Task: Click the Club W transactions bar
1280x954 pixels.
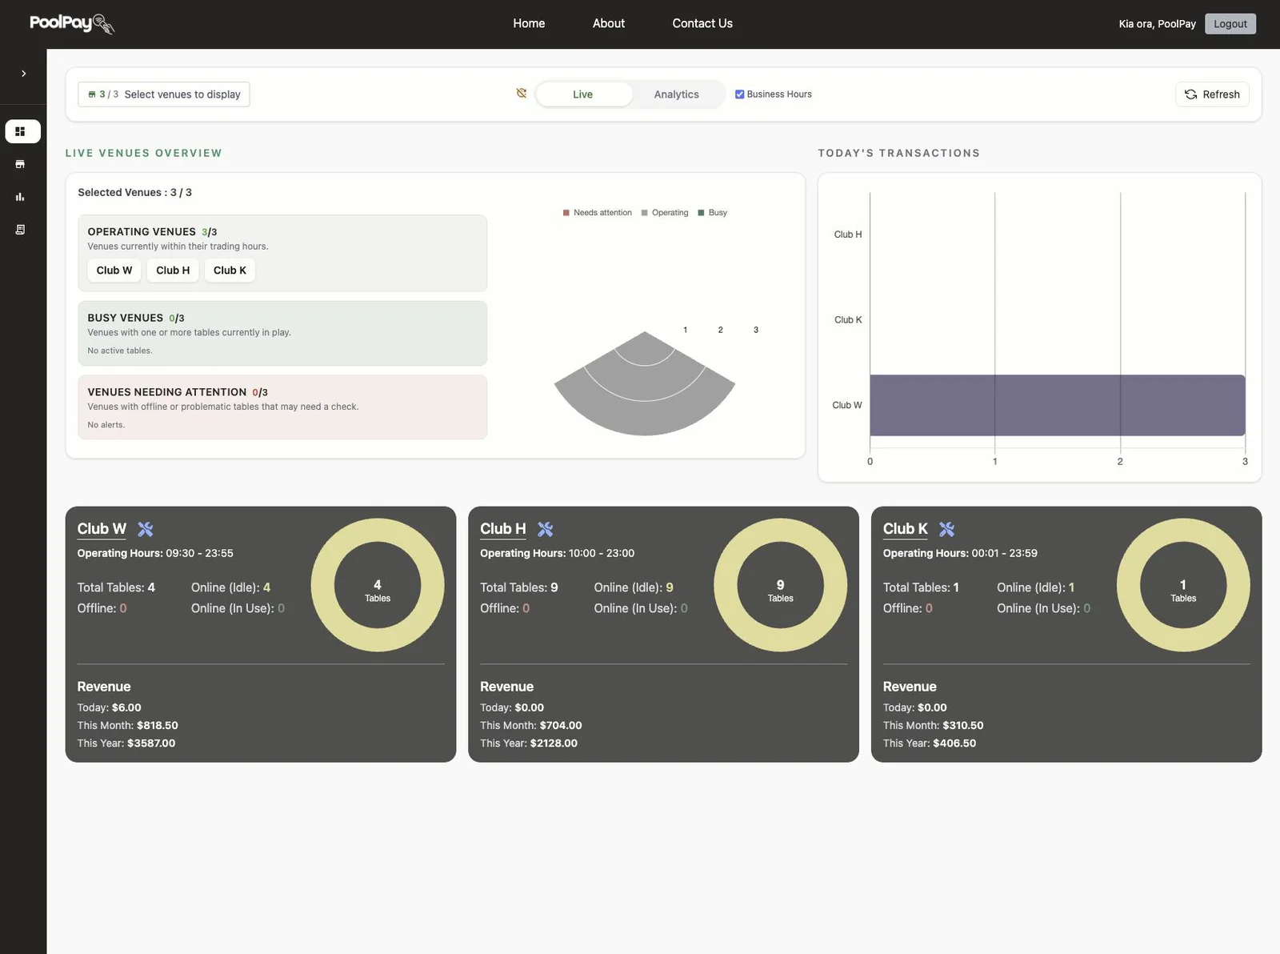Action: (1058, 405)
